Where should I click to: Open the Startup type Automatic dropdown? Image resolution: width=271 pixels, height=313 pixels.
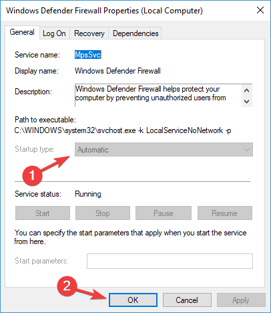[164, 150]
